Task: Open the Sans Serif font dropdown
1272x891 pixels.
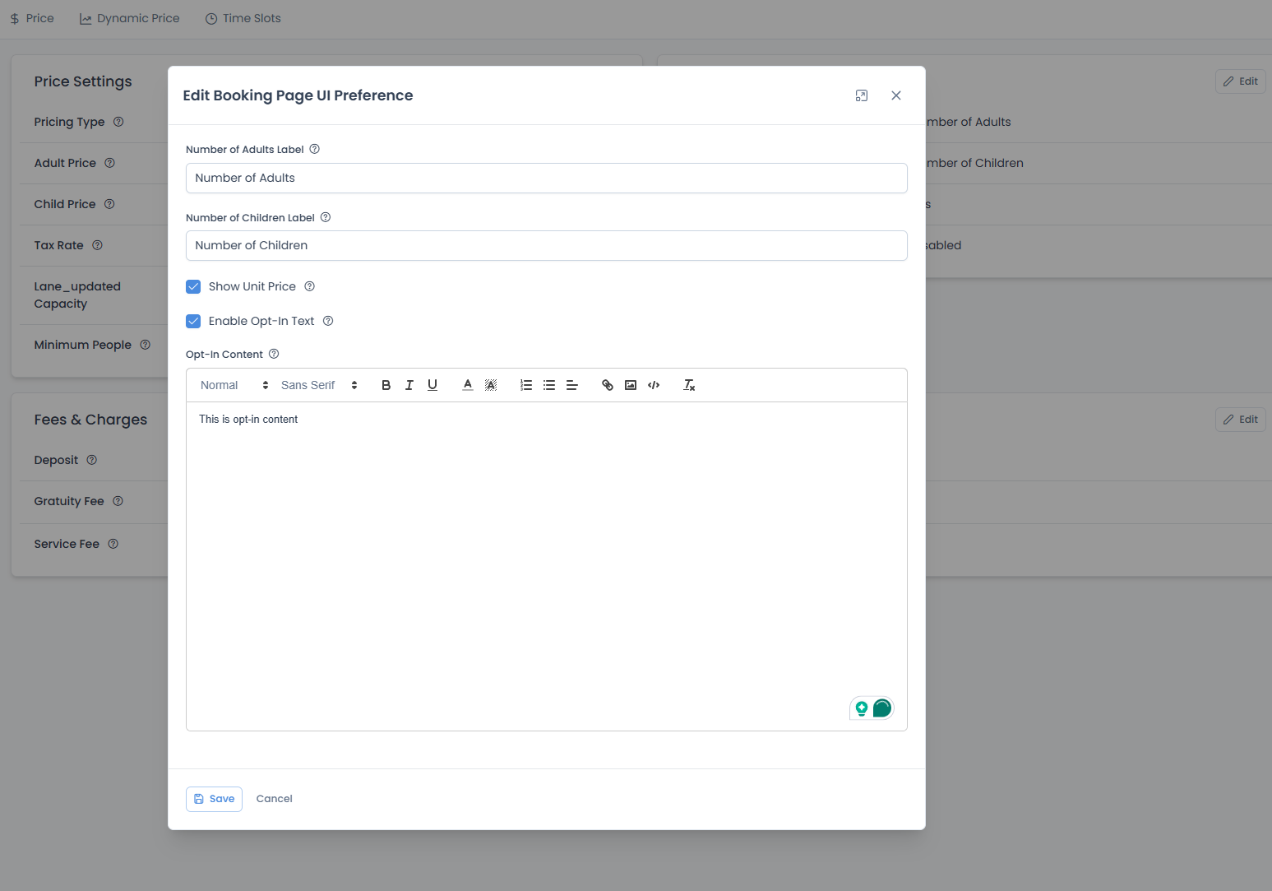Action: coord(319,385)
